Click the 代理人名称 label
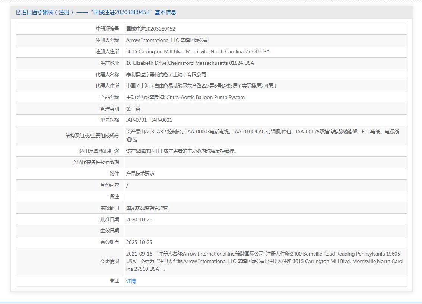This screenshot has width=422, height=304. click(107, 75)
